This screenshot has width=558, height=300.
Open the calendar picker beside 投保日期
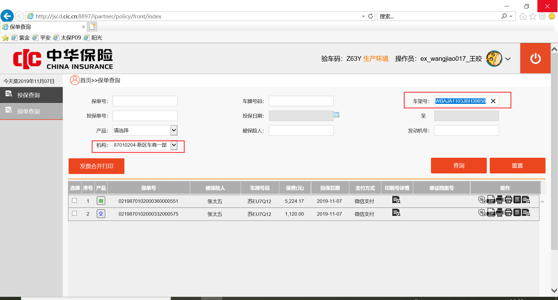coord(336,115)
